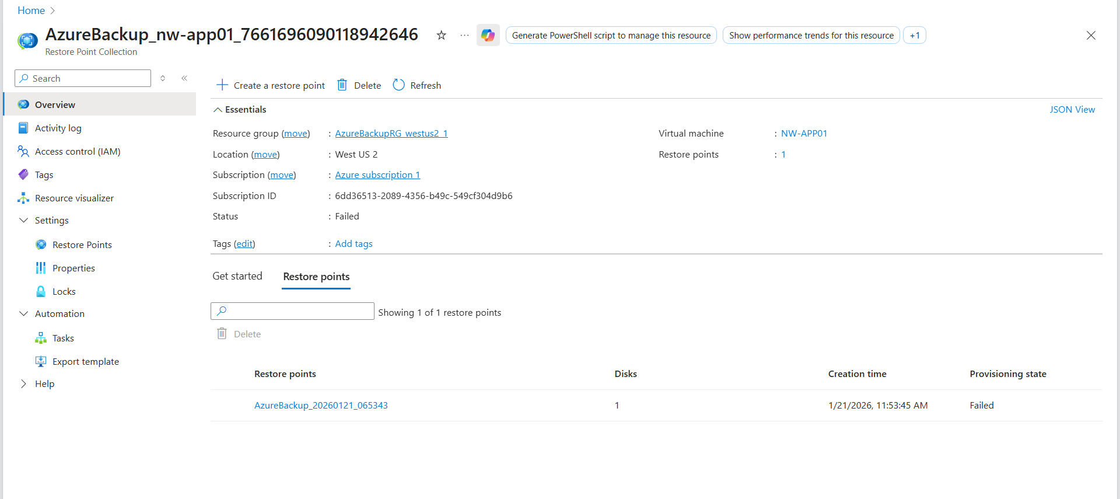This screenshot has height=499, width=1120.
Task: Collapse the Automation section
Action: [x=24, y=313]
